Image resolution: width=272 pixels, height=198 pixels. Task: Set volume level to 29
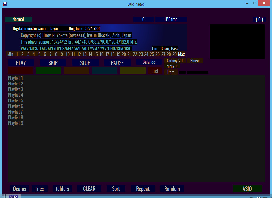(x=174, y=54)
